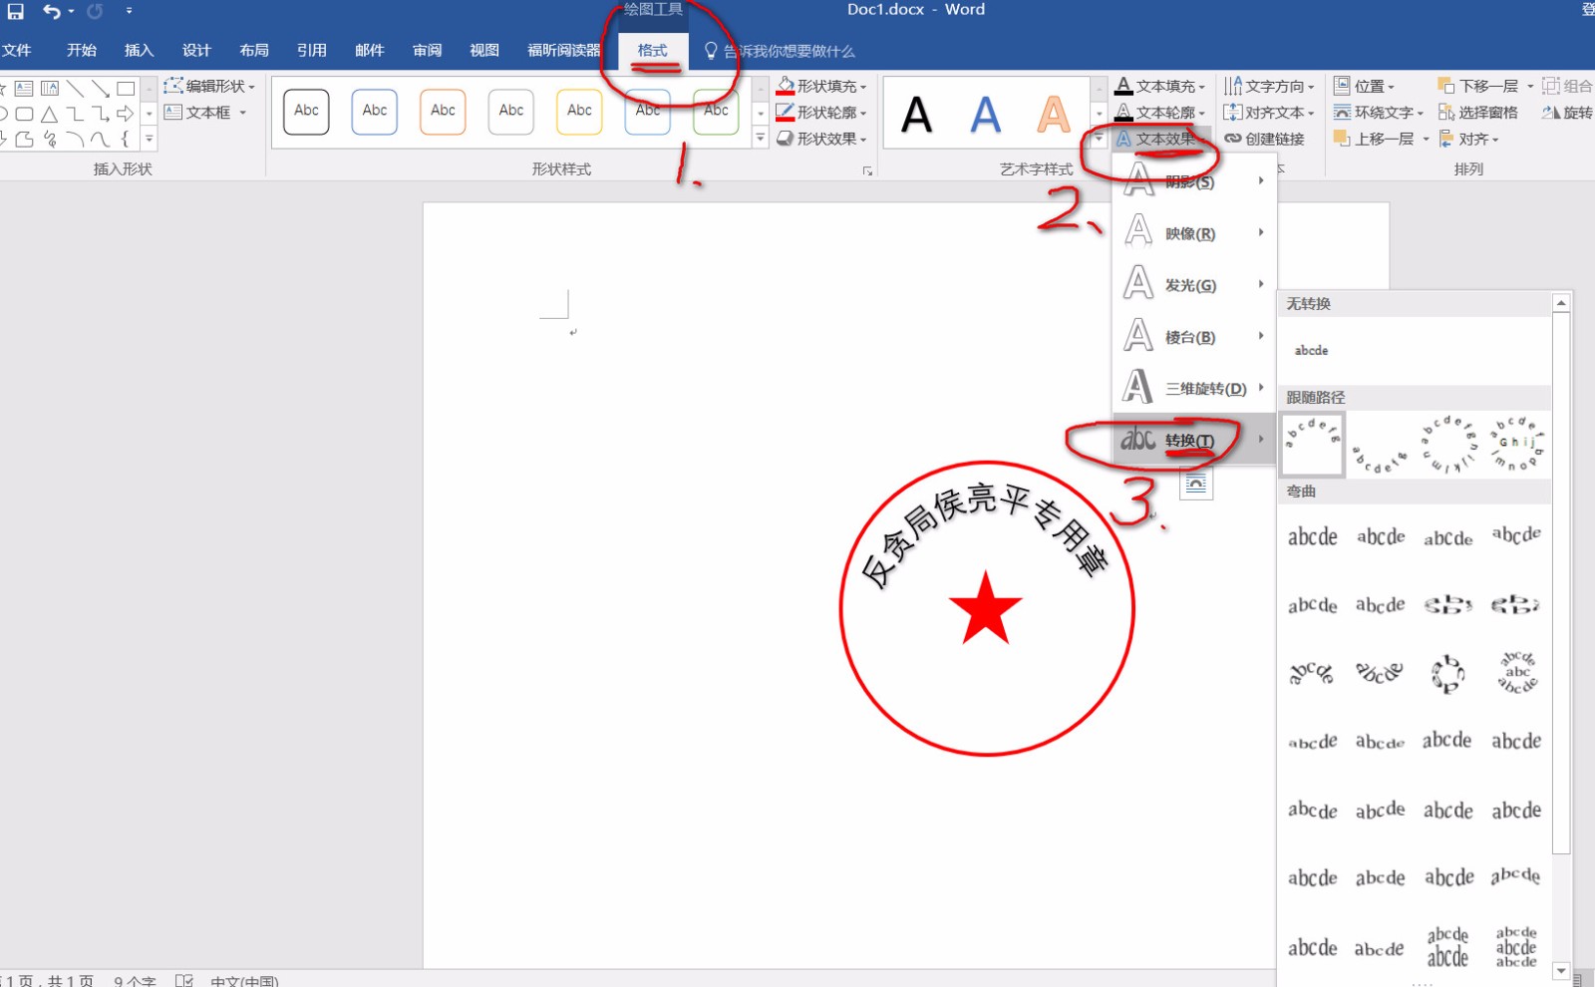Viewport: 1595px width, 987px height.
Task: Open the 选择窗格 selection pane
Action: 1477,113
